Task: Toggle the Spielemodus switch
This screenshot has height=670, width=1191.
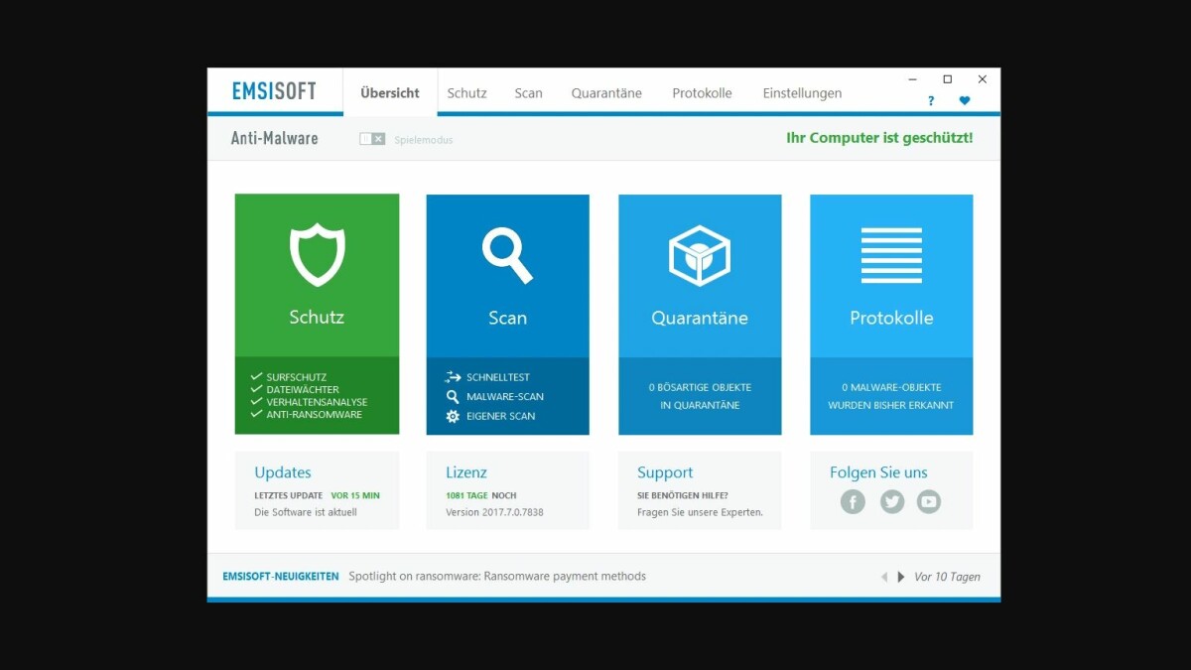Action: [372, 139]
